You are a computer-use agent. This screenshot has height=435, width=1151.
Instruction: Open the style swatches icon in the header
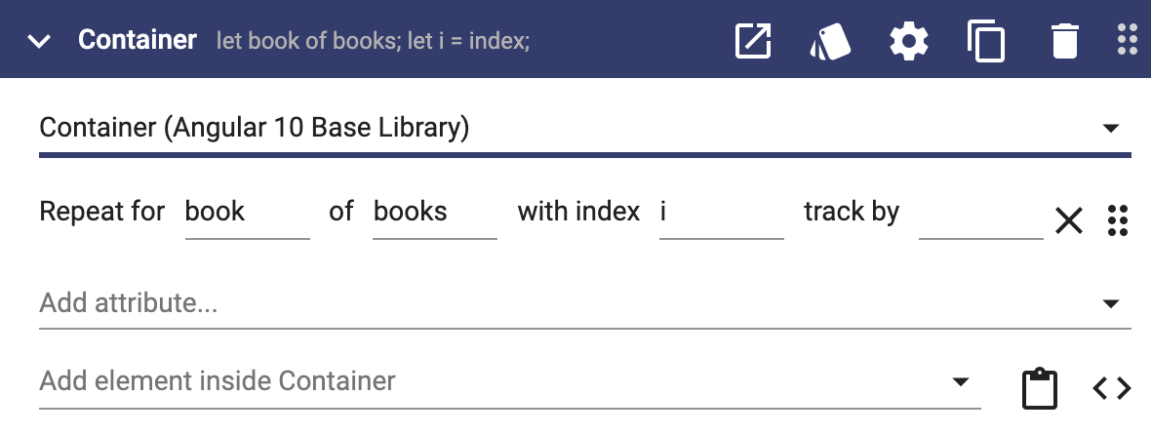tap(830, 41)
